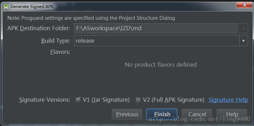Screen dimensions: 254x126
Task: Toggle the V1 Jar Signature checkbox
Action: pos(78,100)
